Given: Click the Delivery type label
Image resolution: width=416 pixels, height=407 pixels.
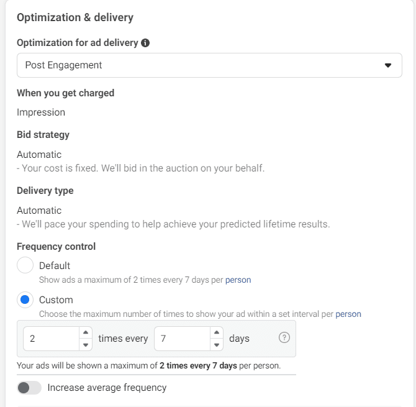Looking at the screenshot, I should tap(45, 191).
